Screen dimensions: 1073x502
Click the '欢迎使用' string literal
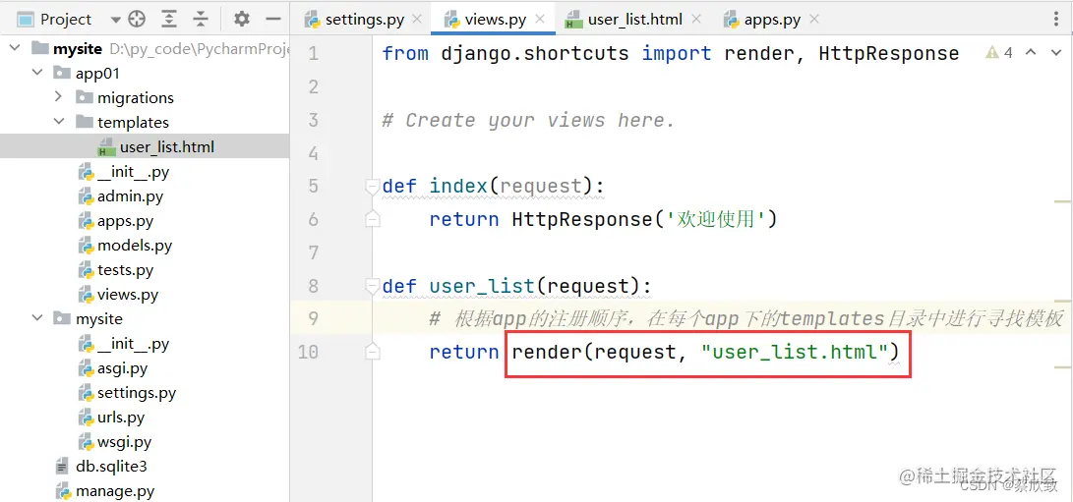(714, 219)
